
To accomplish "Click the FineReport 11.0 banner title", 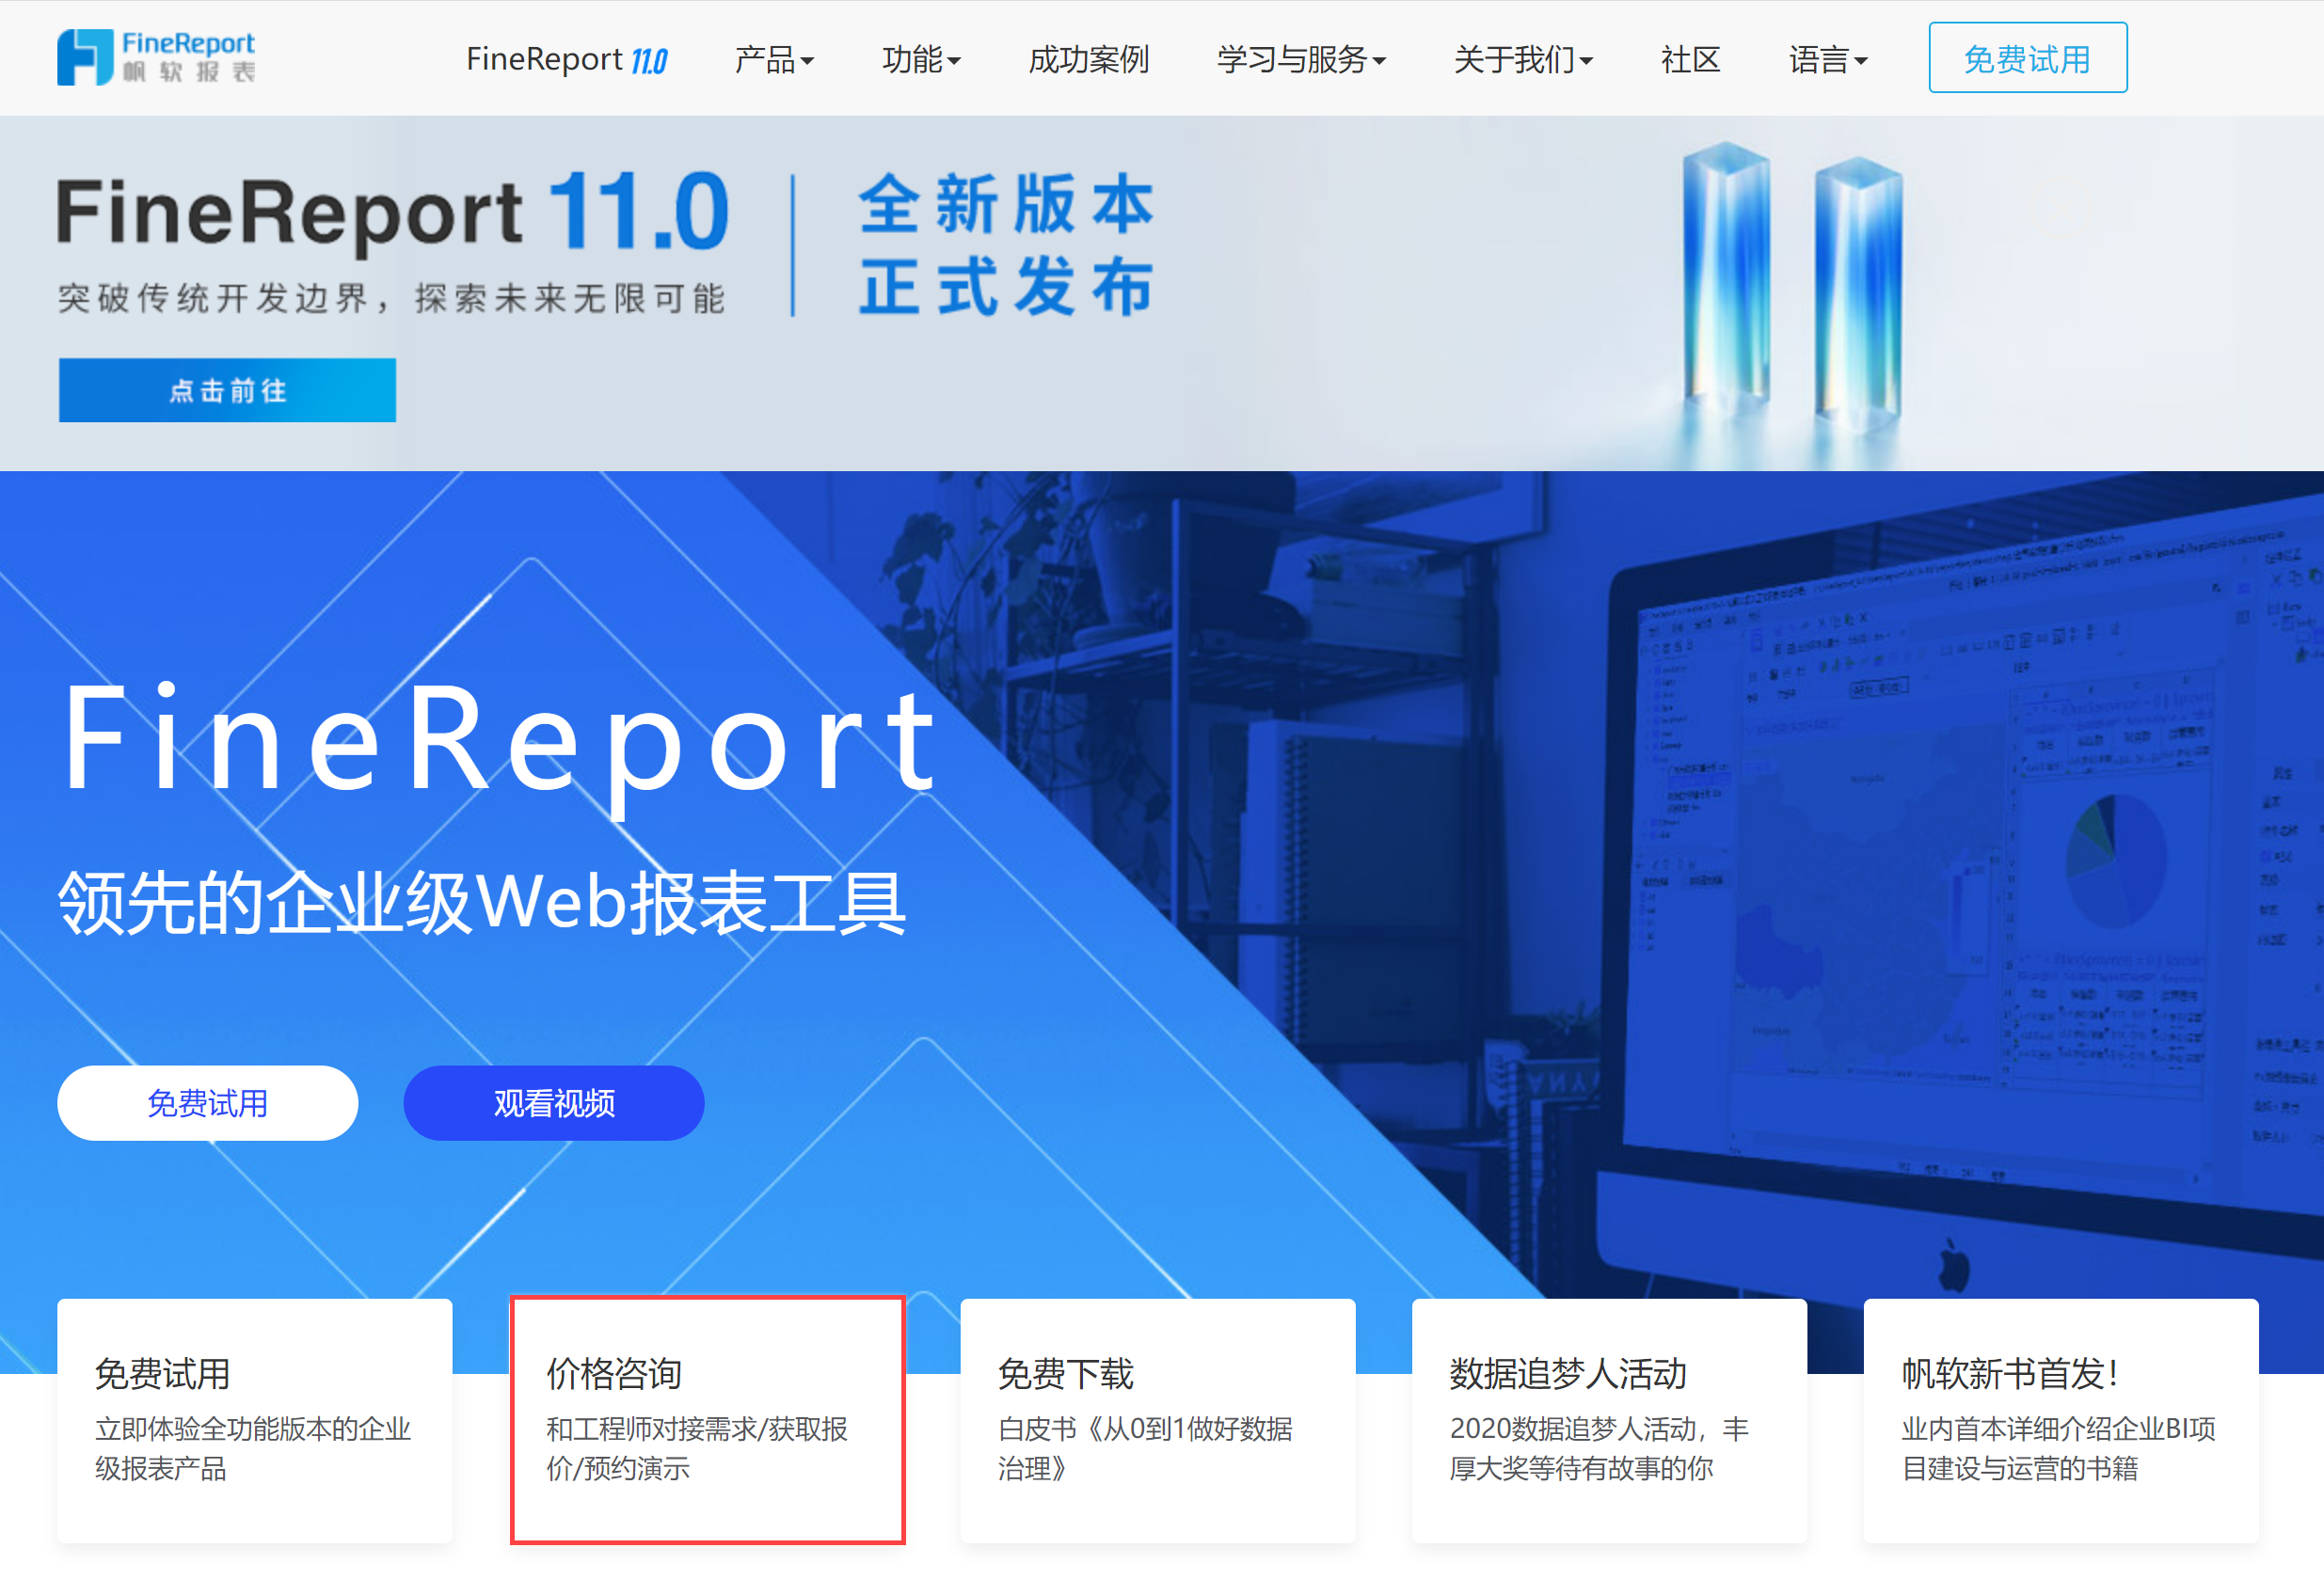I will (x=392, y=212).
